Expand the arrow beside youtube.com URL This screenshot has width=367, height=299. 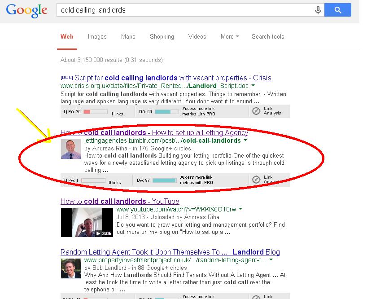coord(240,209)
